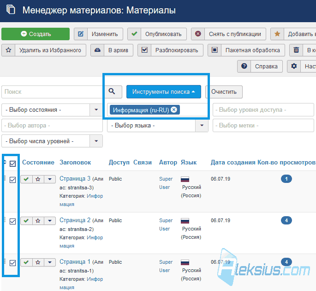Click the ordering sort arrows in table header
This screenshot has height=291, width=316.
coord(5,162)
